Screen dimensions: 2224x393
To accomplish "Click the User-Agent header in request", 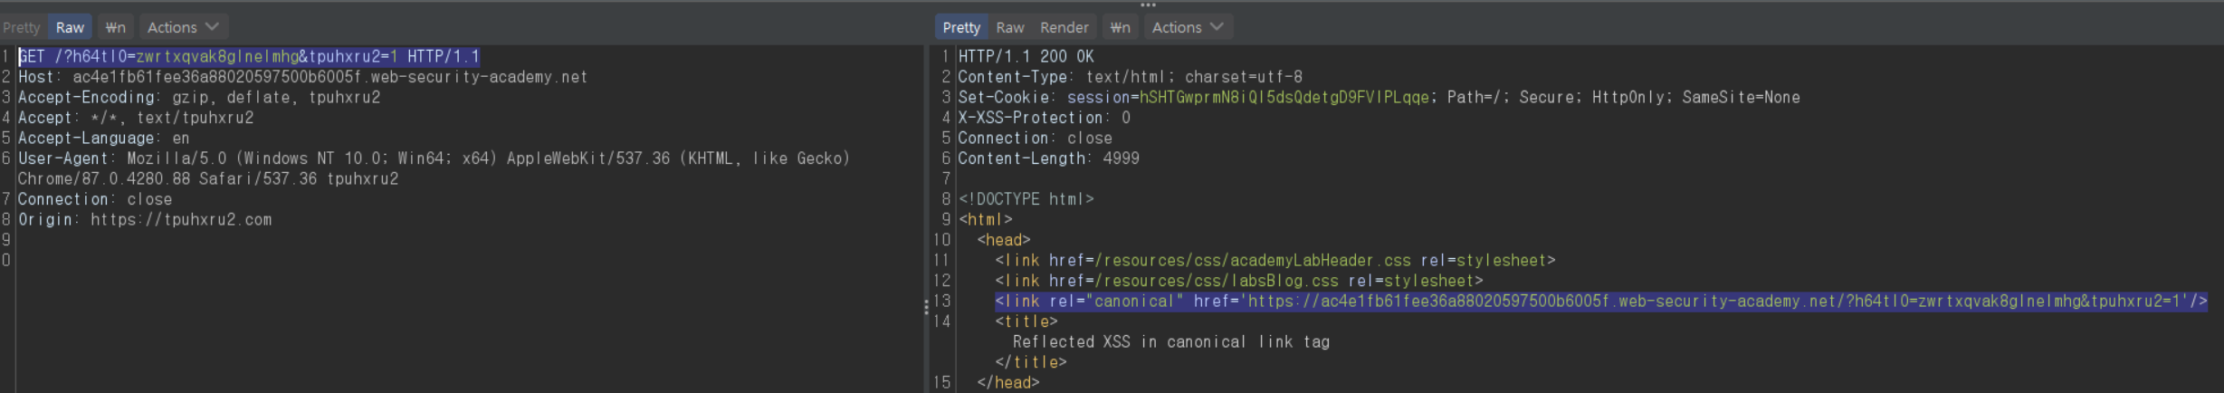I will (433, 158).
